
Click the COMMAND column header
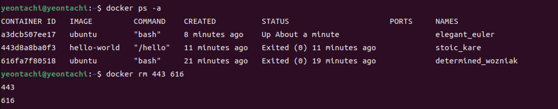click(x=150, y=21)
